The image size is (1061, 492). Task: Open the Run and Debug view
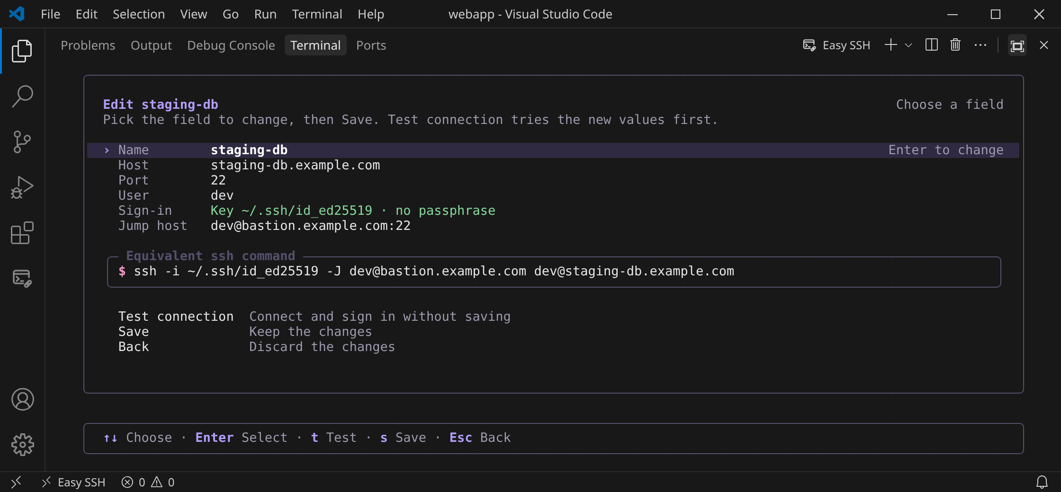pos(22,187)
